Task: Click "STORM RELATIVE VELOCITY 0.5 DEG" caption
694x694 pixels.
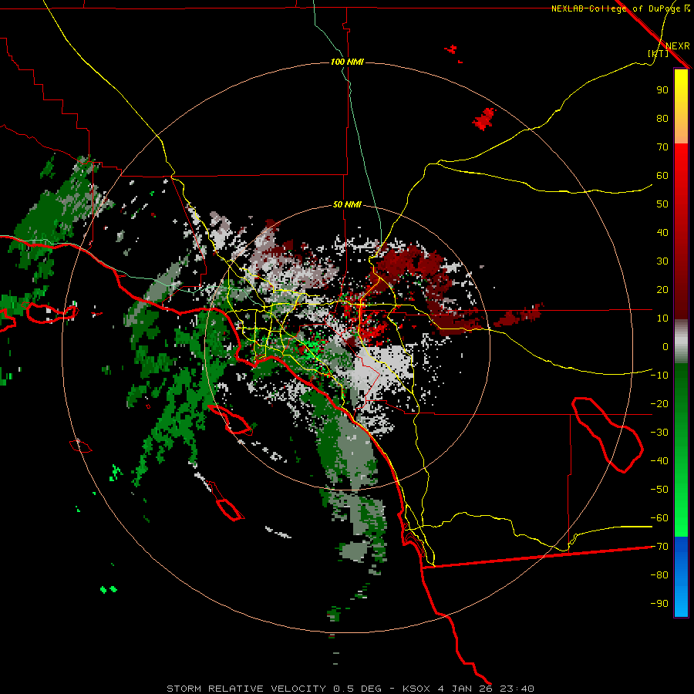Action: point(274,689)
